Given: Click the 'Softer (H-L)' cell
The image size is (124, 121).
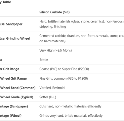Looking at the screenshot, I should [x=48, y=97].
